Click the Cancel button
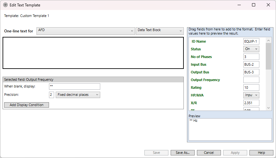The width and height of the screenshot is (276, 158). coord(209,153)
